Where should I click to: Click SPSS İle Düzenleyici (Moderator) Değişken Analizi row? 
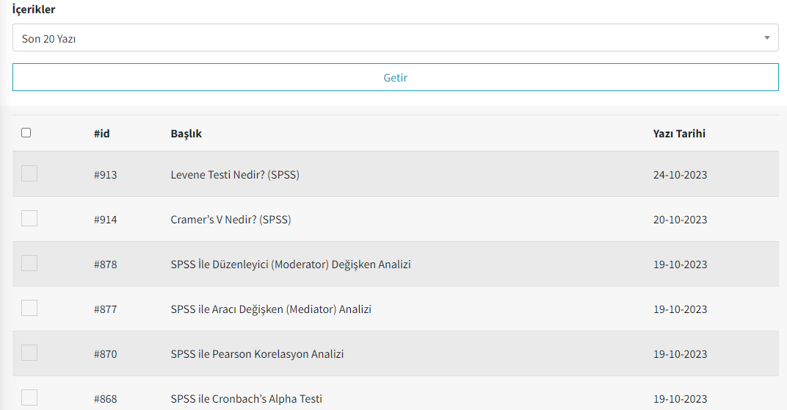point(396,265)
